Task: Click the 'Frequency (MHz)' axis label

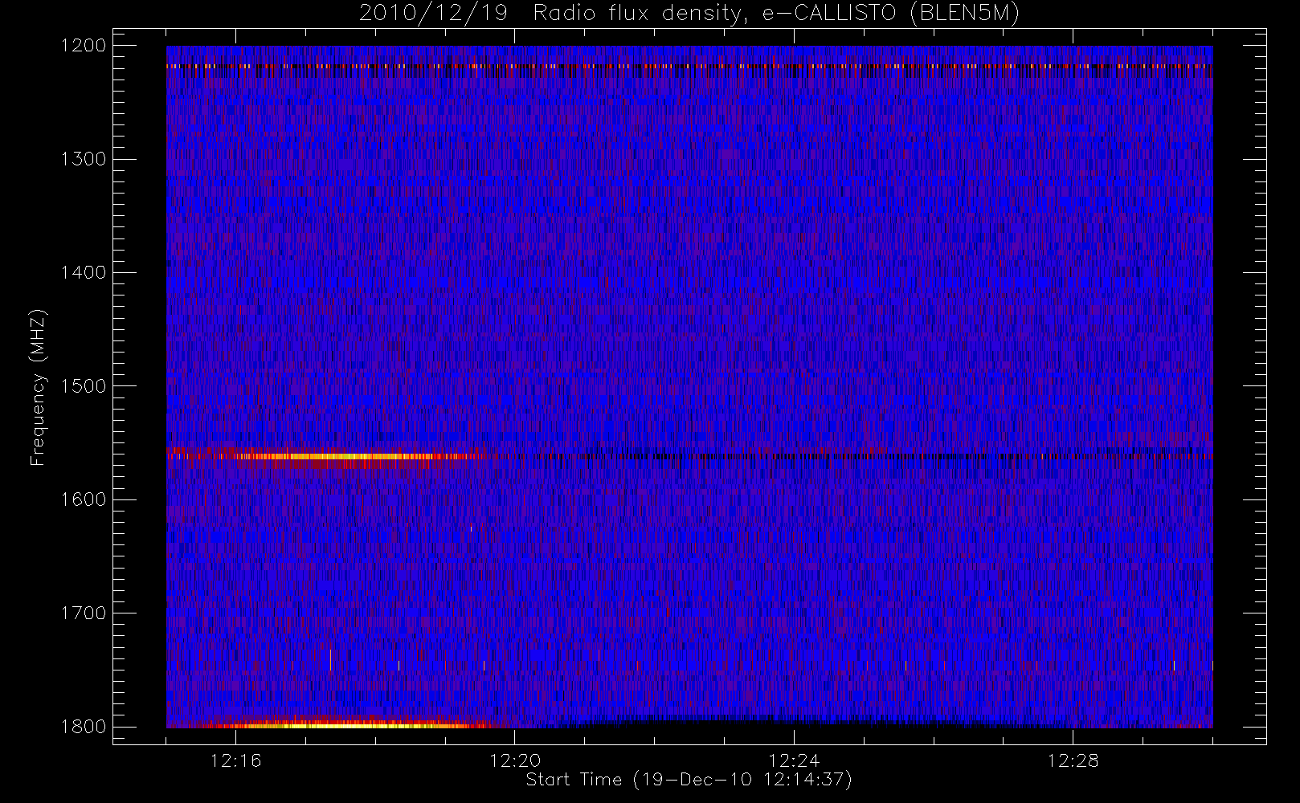Action: pyautogui.click(x=38, y=387)
